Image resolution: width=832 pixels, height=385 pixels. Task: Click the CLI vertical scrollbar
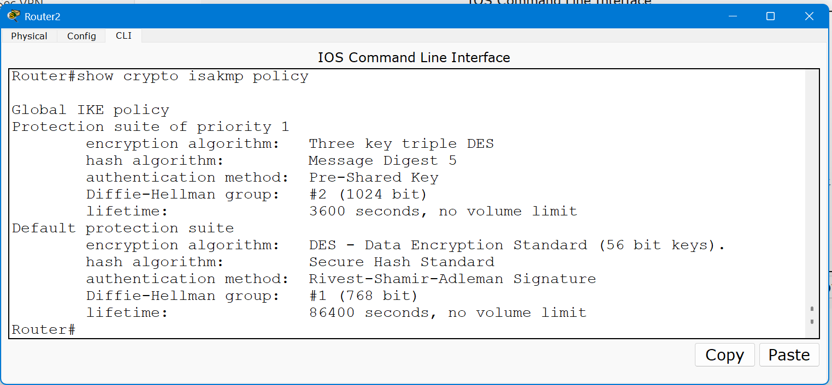(812, 204)
